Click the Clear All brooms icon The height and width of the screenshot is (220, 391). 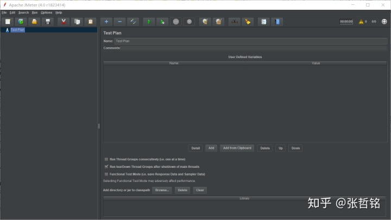pos(218,22)
